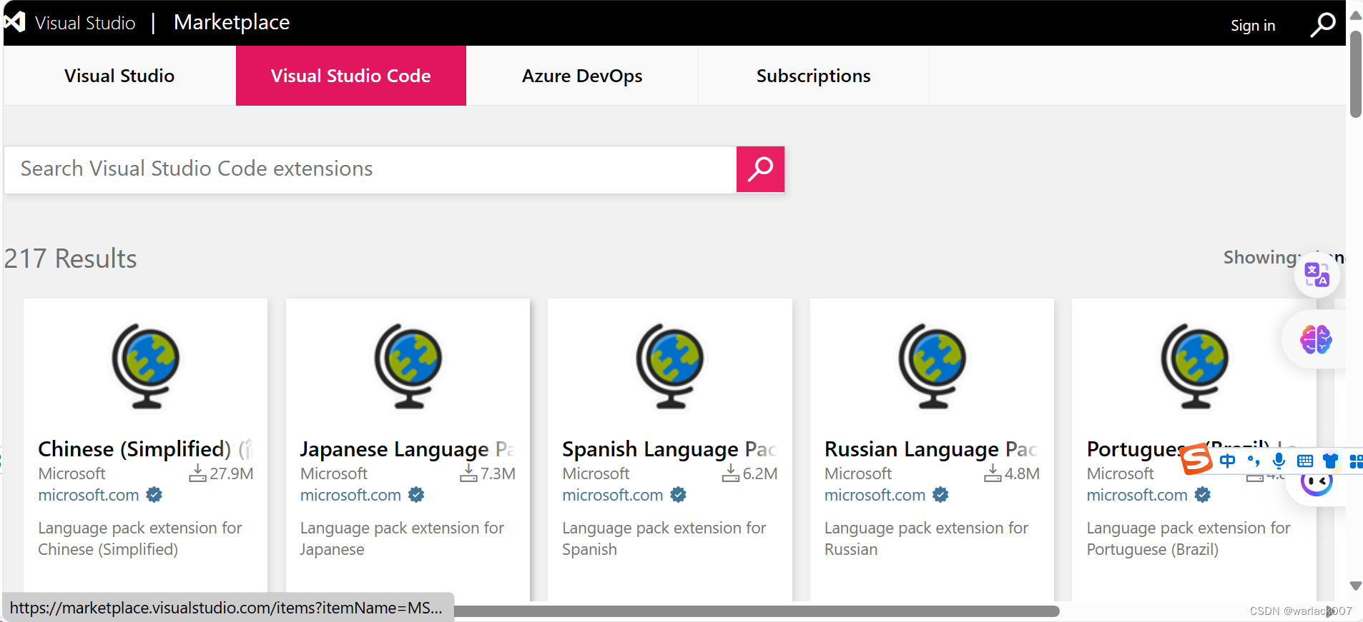The width and height of the screenshot is (1363, 622).
Task: Open the Japanese Language Pack title
Action: pyautogui.click(x=408, y=449)
